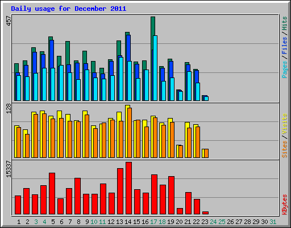This screenshot has height=228, width=291.
Task: Click day 7 on the x-axis
Action: [70, 222]
